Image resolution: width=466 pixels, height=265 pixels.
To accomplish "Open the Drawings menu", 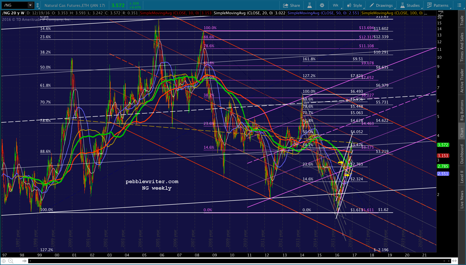I will pos(381,5).
